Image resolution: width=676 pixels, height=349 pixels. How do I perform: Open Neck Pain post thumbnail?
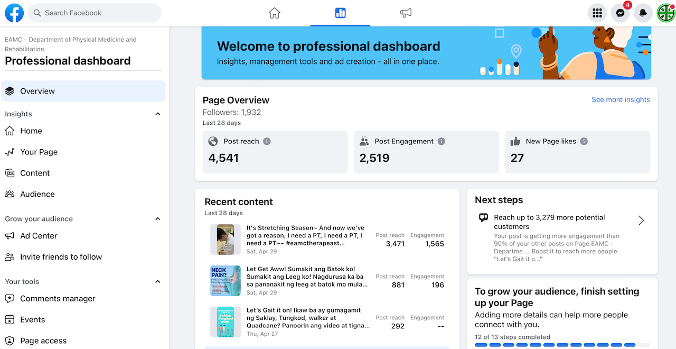[226, 281]
